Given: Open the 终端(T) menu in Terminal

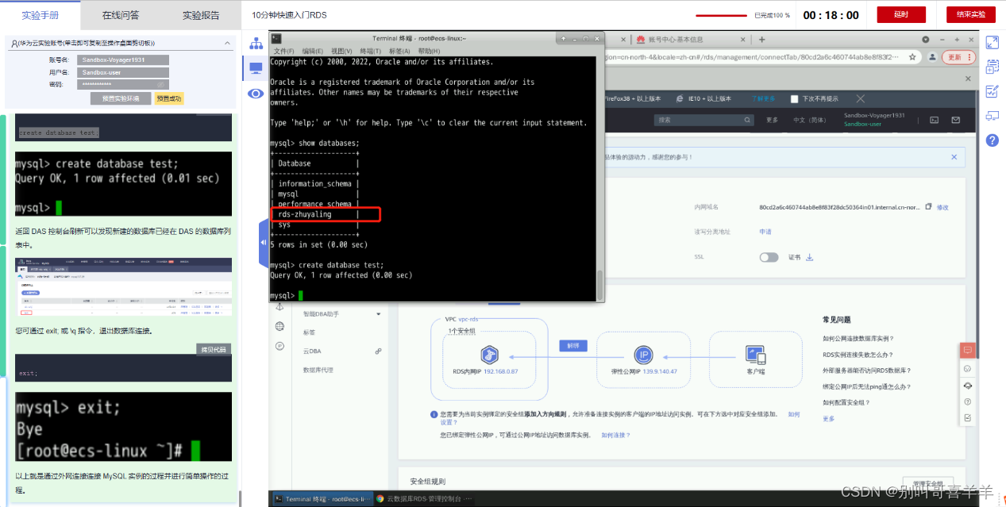Looking at the screenshot, I should point(371,51).
